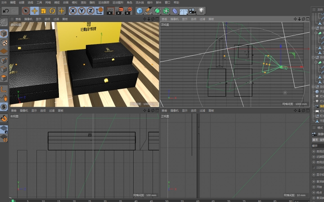The height and width of the screenshot is (202, 324).
Task: Click the Render to Picture Viewer clapperboard
Action: pos(119,10)
